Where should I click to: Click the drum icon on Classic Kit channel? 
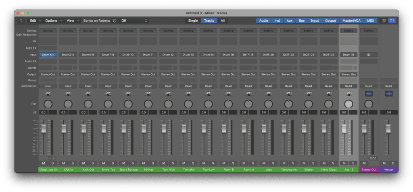coord(48,94)
